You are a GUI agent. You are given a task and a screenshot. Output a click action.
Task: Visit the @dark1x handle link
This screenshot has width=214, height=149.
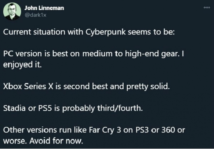click(36, 15)
